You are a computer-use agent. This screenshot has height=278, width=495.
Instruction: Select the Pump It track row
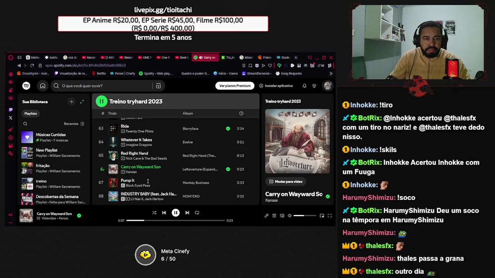coord(176,183)
